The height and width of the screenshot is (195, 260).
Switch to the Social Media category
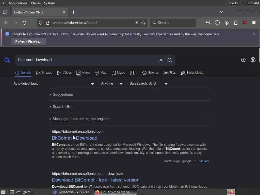192,73
